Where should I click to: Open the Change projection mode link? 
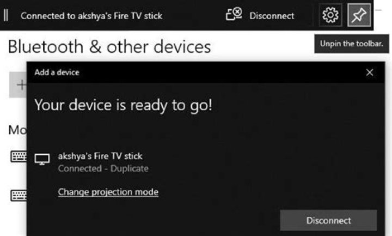[x=108, y=192]
